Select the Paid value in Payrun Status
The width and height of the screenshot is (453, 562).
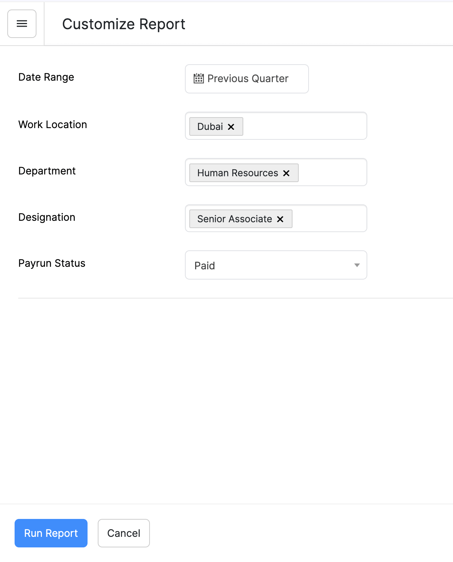click(205, 266)
